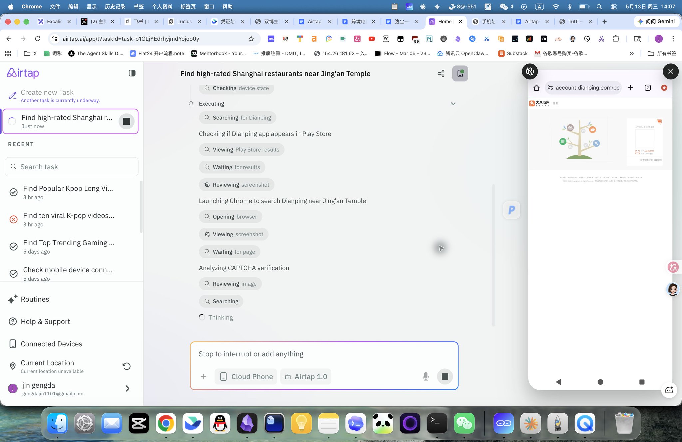Screen dimensions: 682x442
Task: Switch to the Excalidraw tab
Action: click(x=54, y=21)
